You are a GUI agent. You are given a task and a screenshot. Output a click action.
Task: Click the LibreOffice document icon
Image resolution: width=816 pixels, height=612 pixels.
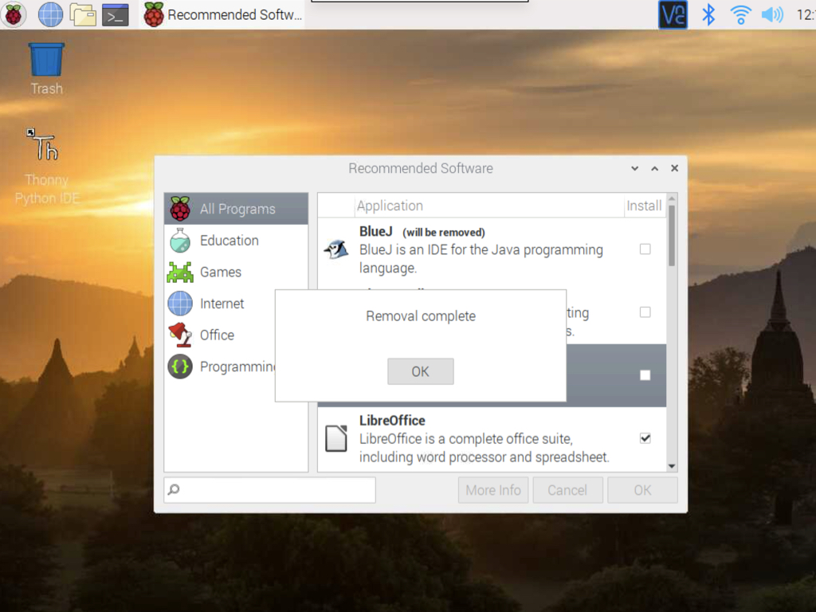pyautogui.click(x=336, y=438)
